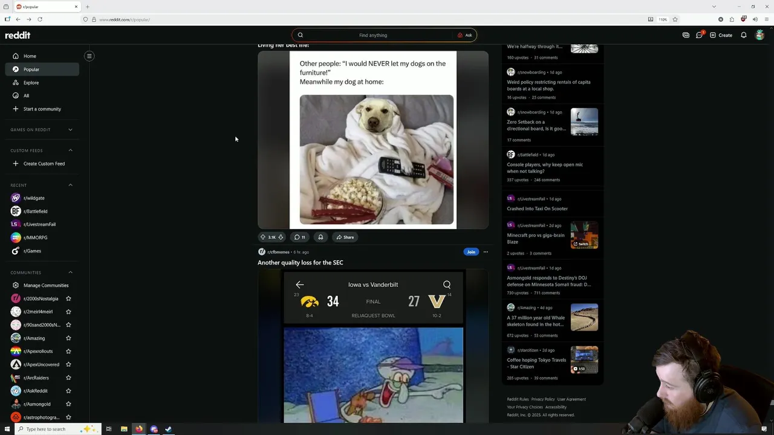Screen dimensions: 774x435
Task: Focus the Find anything search field
Action: click(373, 35)
